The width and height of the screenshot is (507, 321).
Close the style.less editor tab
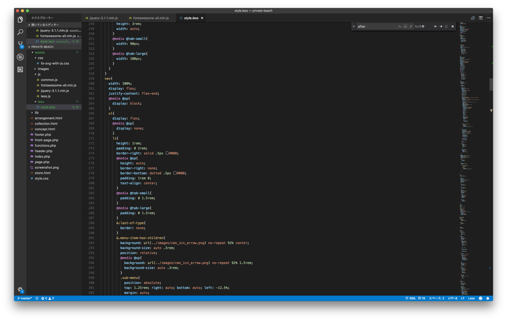pyautogui.click(x=202, y=18)
